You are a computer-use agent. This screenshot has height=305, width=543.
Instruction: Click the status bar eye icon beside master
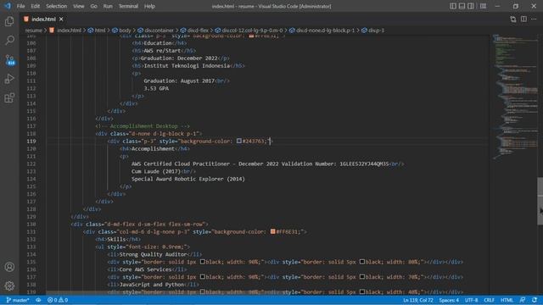point(38,300)
